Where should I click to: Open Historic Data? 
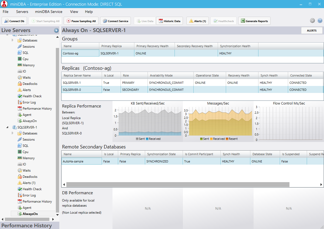click(169, 21)
